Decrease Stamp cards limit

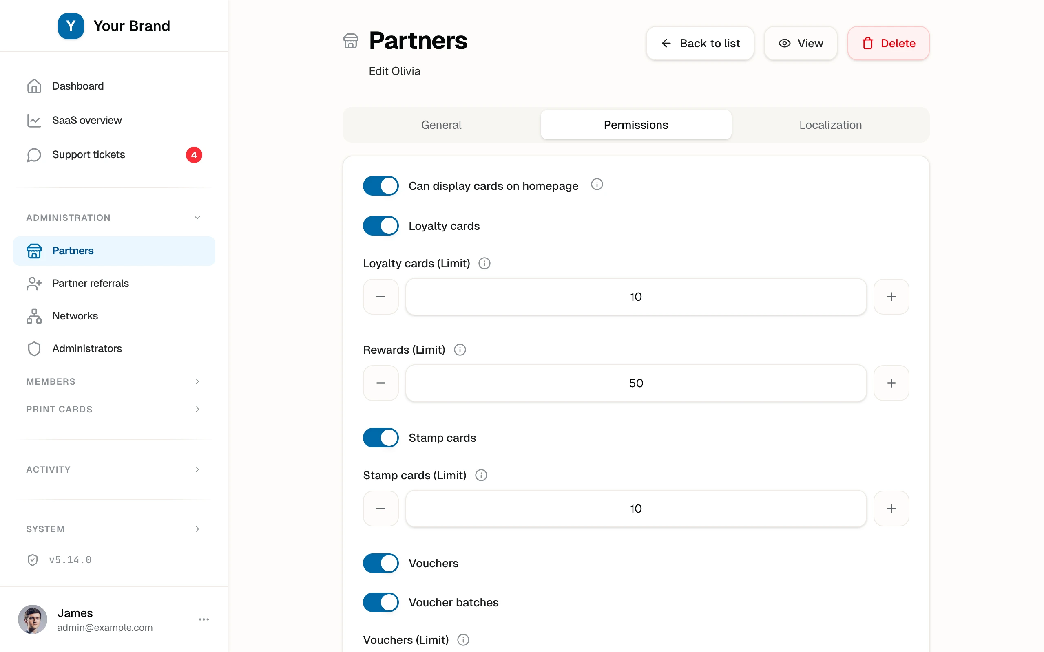(x=380, y=509)
